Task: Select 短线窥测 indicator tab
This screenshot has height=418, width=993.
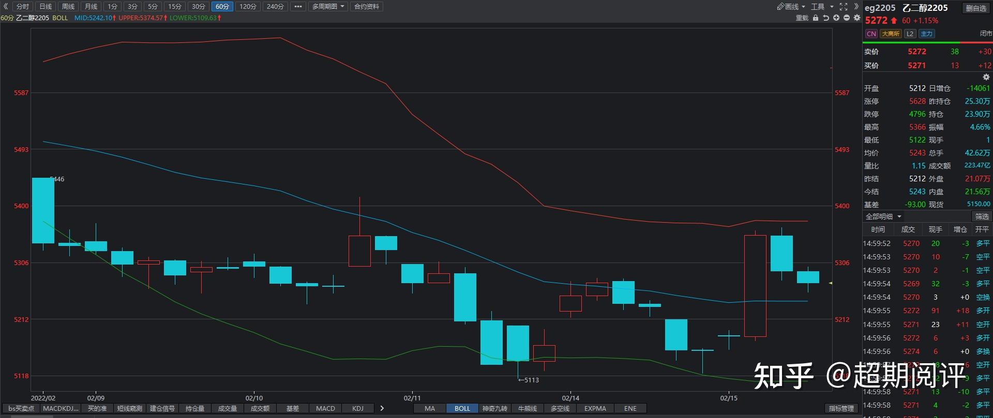Action: [x=130, y=408]
